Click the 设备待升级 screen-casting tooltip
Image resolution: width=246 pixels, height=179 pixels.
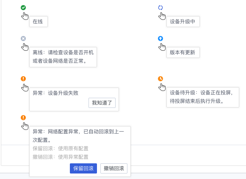(203, 97)
